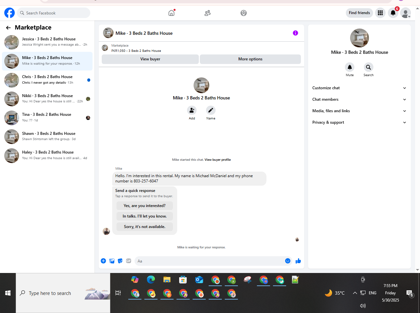Click Mike's house avatar in right panel
Image resolution: width=420 pixels, height=313 pixels.
pyautogui.click(x=359, y=38)
